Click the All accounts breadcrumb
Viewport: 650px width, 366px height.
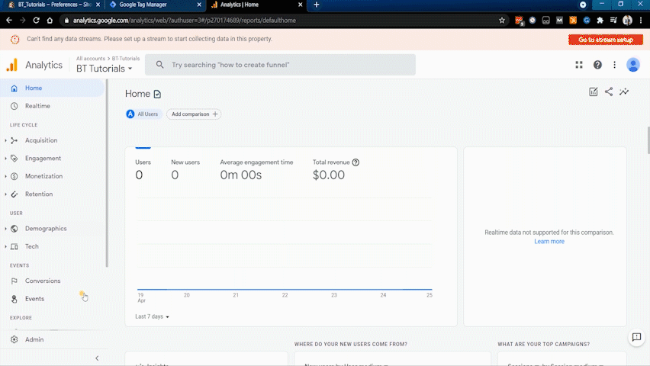point(90,59)
